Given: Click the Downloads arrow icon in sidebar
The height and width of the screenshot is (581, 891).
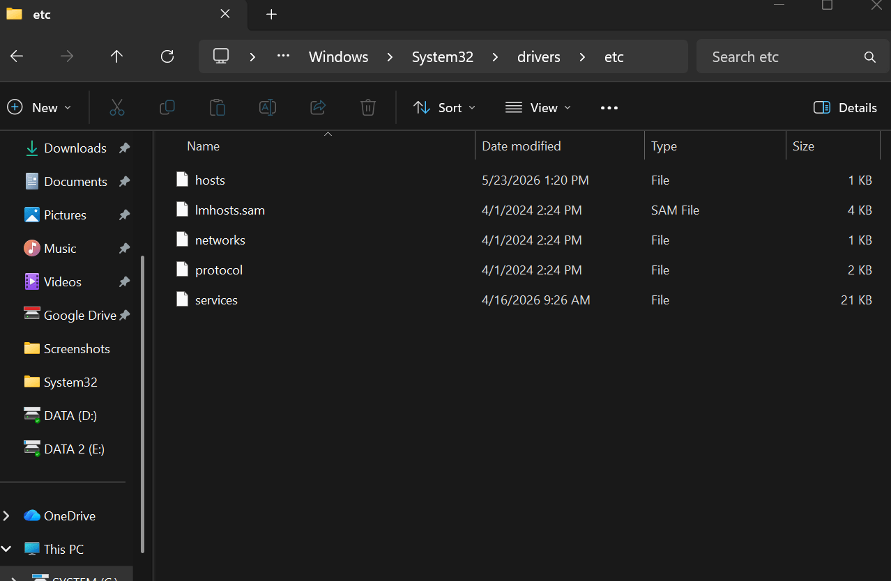Looking at the screenshot, I should click(x=32, y=148).
